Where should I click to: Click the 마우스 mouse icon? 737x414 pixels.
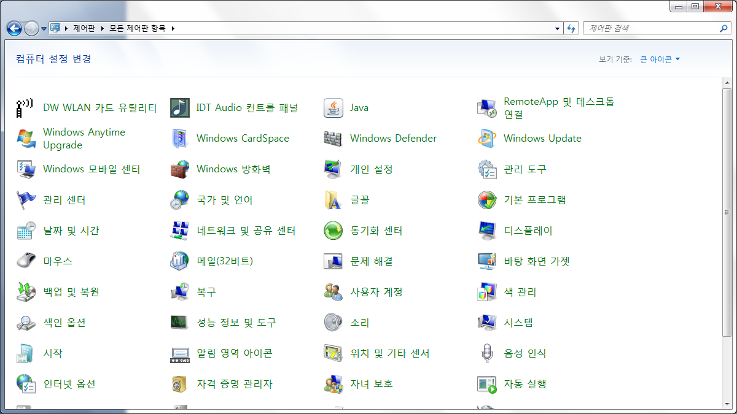point(25,261)
